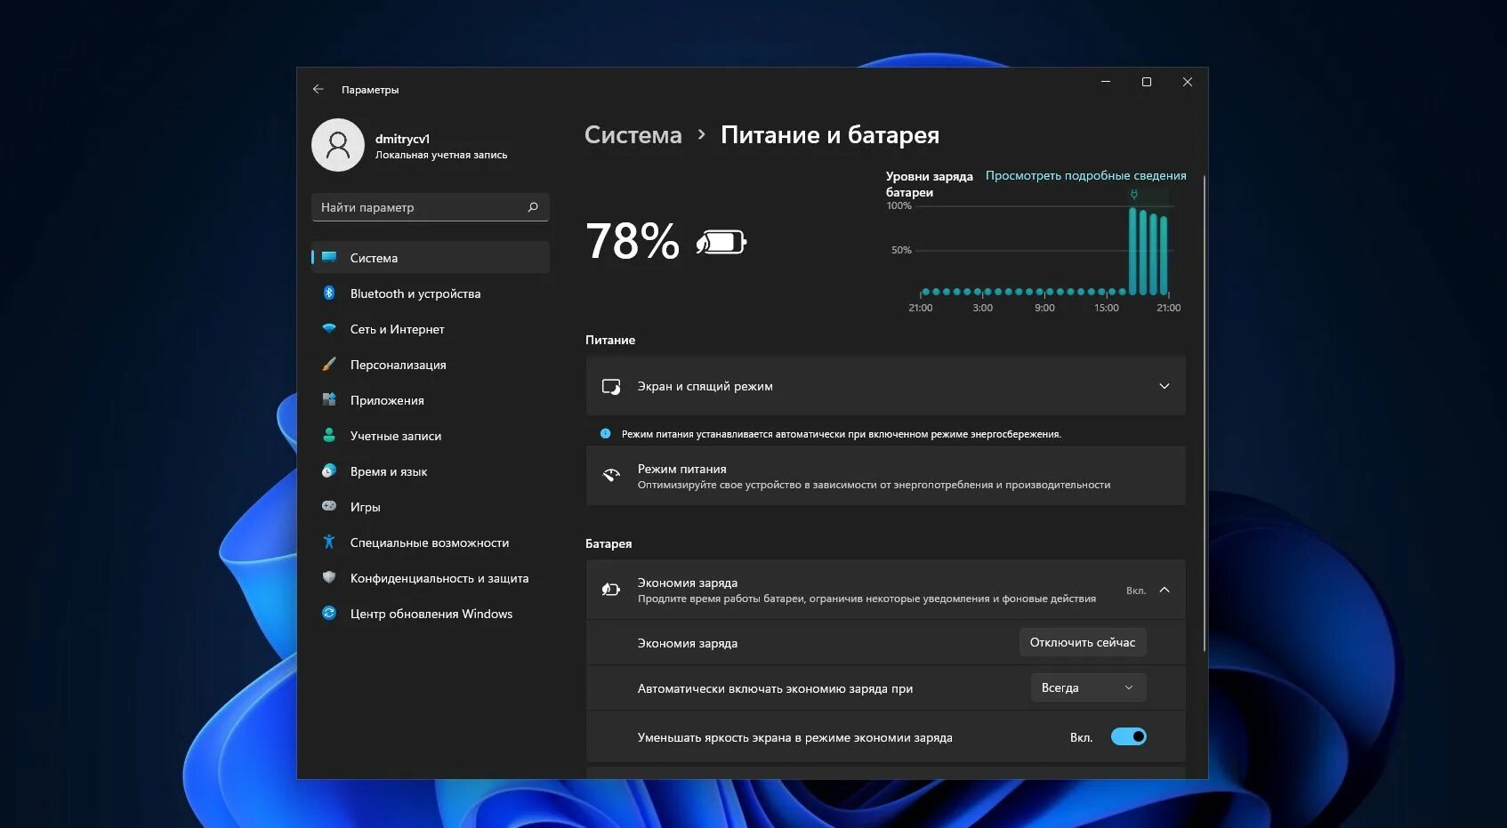1507x828 pixels.
Task: Maximize the Параметры window
Action: coord(1146,82)
